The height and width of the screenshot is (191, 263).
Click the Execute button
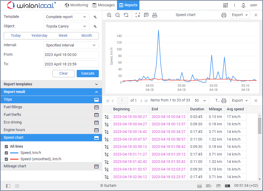(x=88, y=73)
